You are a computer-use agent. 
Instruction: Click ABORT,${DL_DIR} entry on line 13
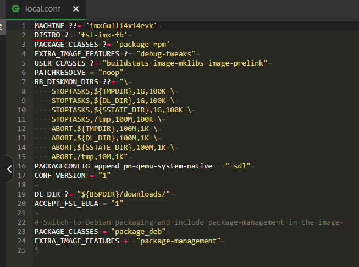pyautogui.click(x=104, y=138)
